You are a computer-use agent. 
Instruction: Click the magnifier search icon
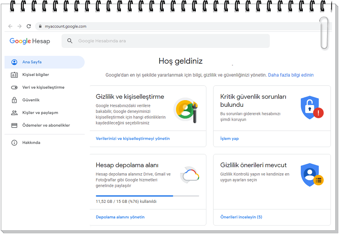(x=70, y=41)
